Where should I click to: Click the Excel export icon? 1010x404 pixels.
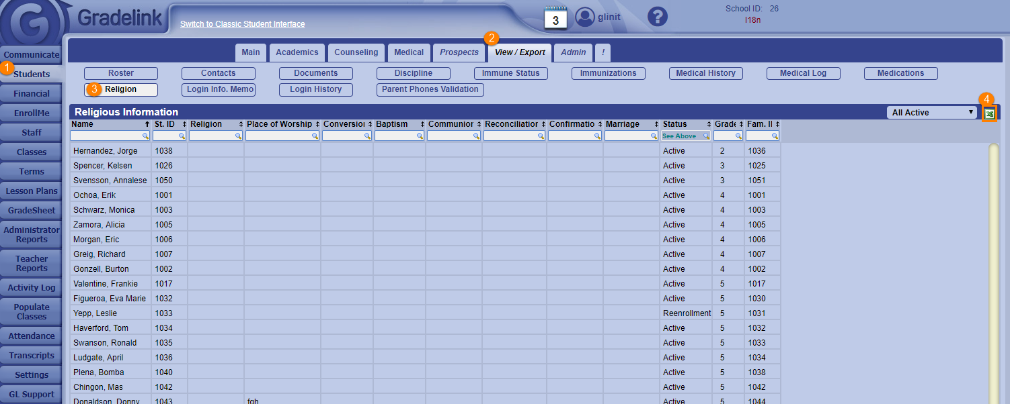pyautogui.click(x=989, y=113)
